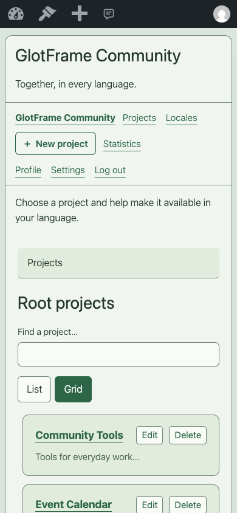Open the Profile link
This screenshot has height=513, width=237.
click(x=28, y=170)
